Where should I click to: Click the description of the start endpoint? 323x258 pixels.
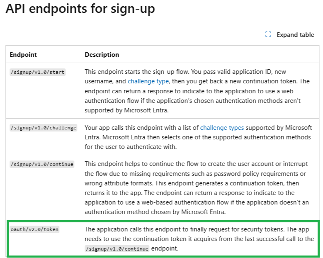point(197,91)
